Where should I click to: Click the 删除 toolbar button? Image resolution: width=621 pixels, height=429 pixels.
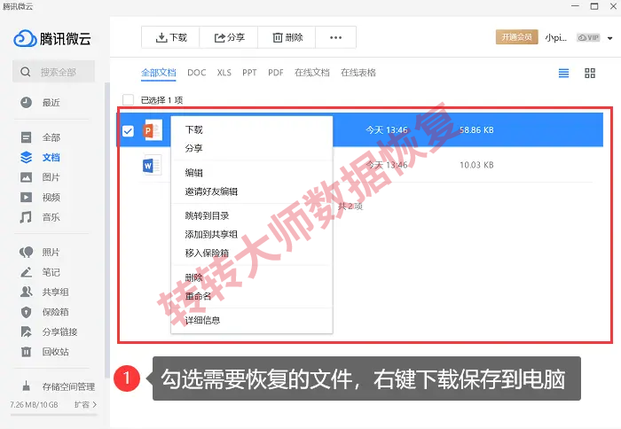click(x=287, y=37)
